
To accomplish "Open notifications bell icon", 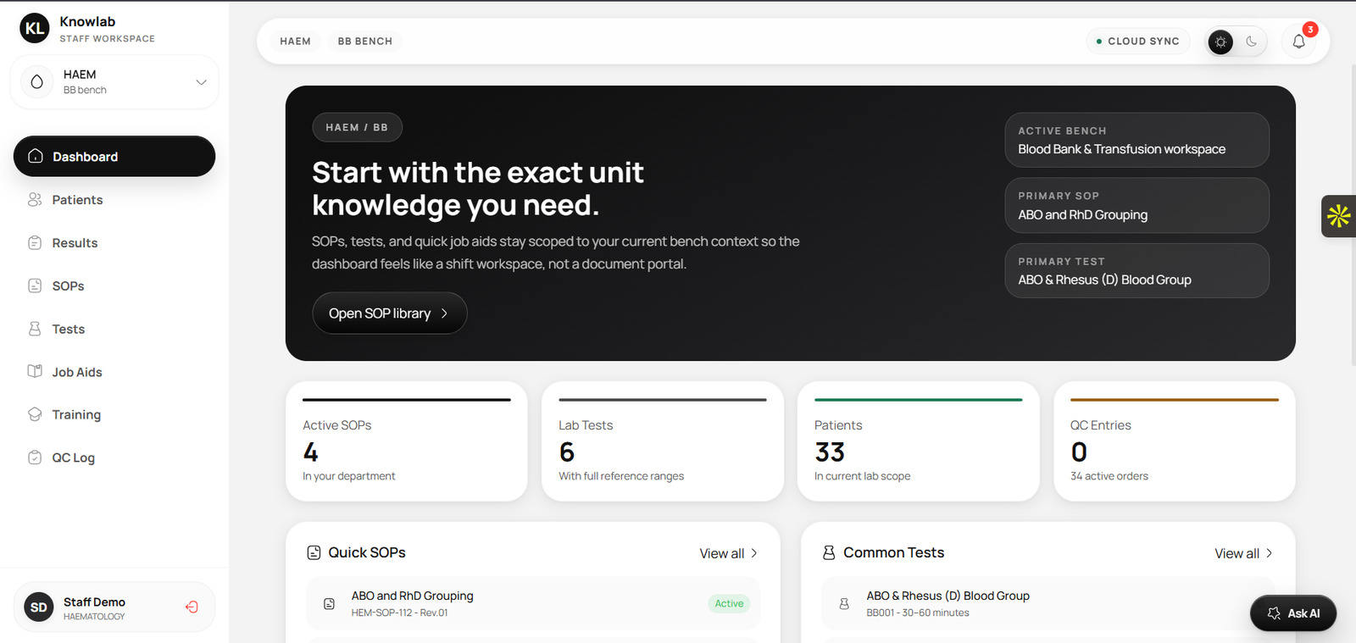I will tap(1298, 42).
